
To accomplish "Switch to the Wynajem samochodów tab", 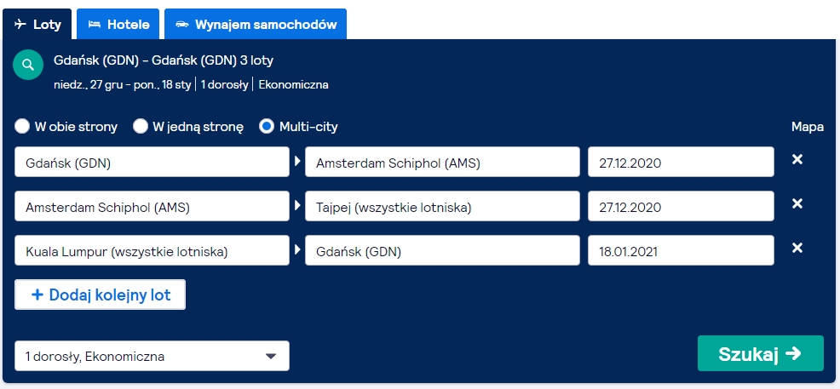I will tap(256, 25).
